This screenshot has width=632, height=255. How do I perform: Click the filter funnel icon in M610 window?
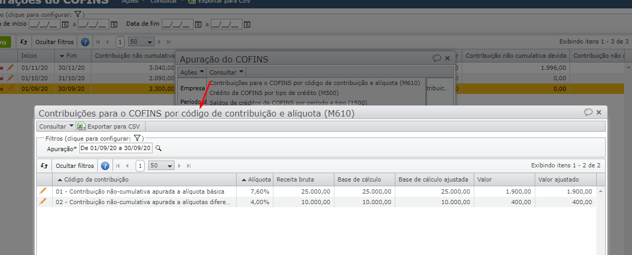pos(137,138)
